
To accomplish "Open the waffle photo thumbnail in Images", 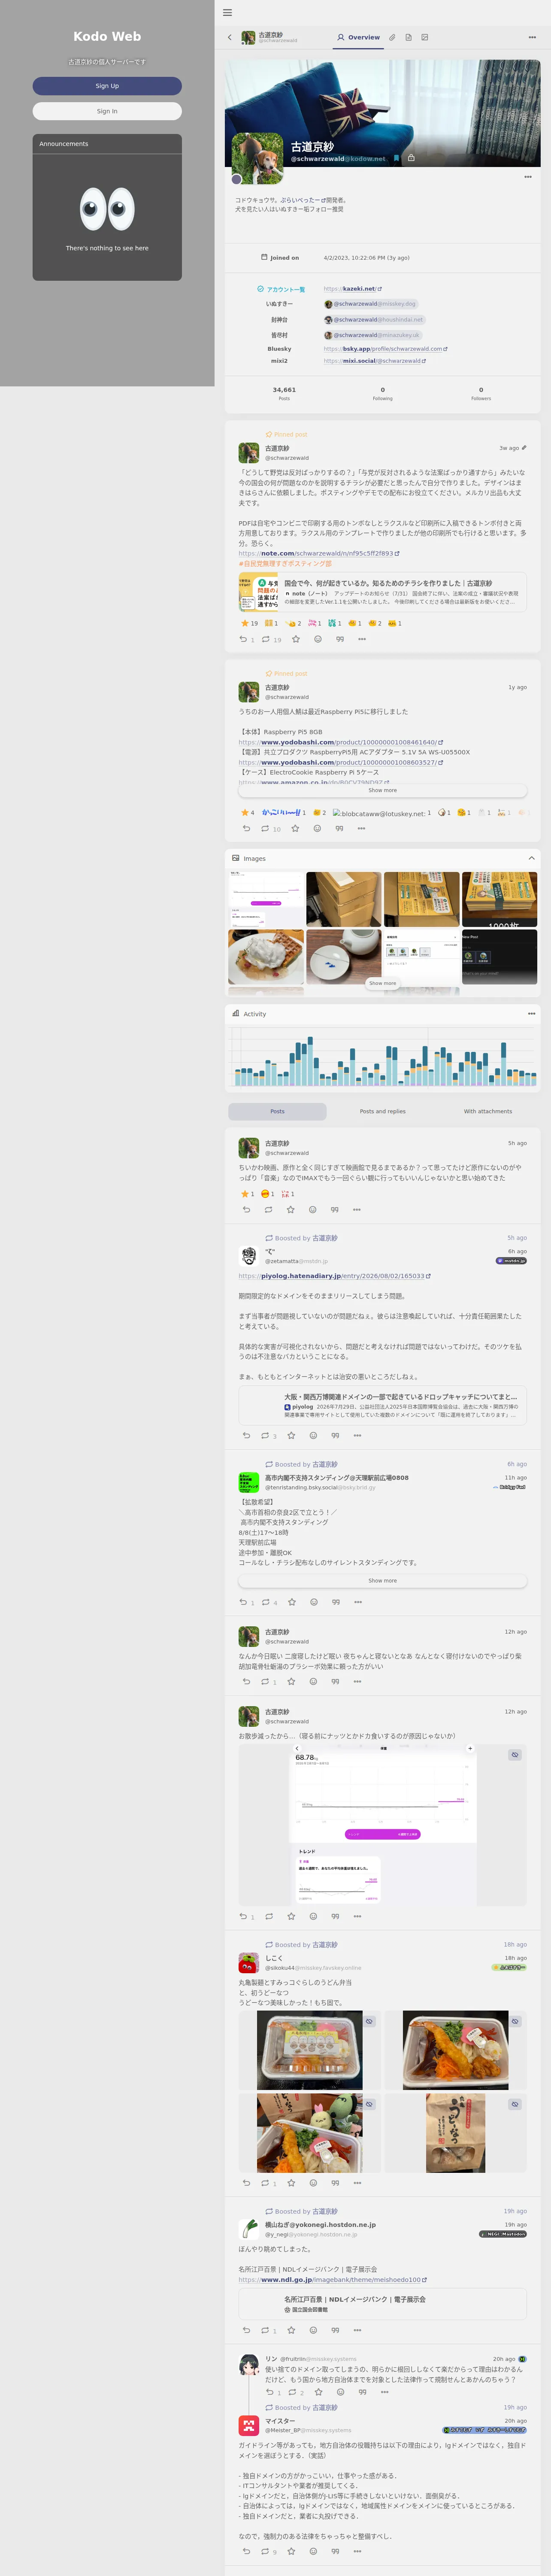I will tap(266, 958).
